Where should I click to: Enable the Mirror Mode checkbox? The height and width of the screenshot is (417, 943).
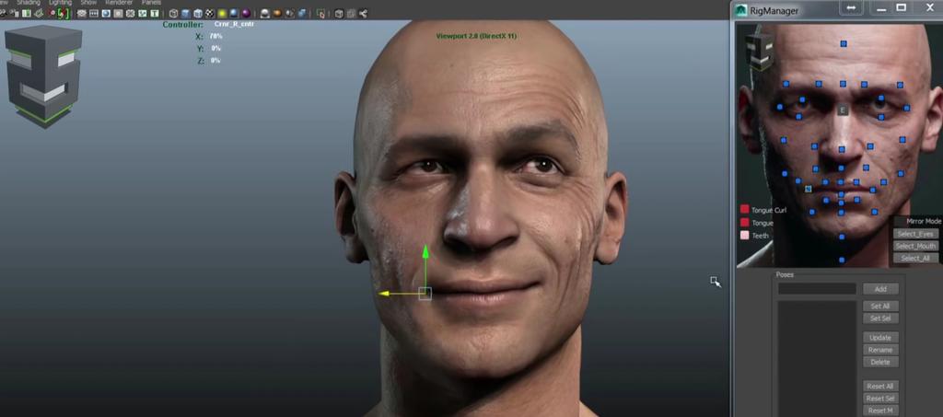(x=899, y=222)
